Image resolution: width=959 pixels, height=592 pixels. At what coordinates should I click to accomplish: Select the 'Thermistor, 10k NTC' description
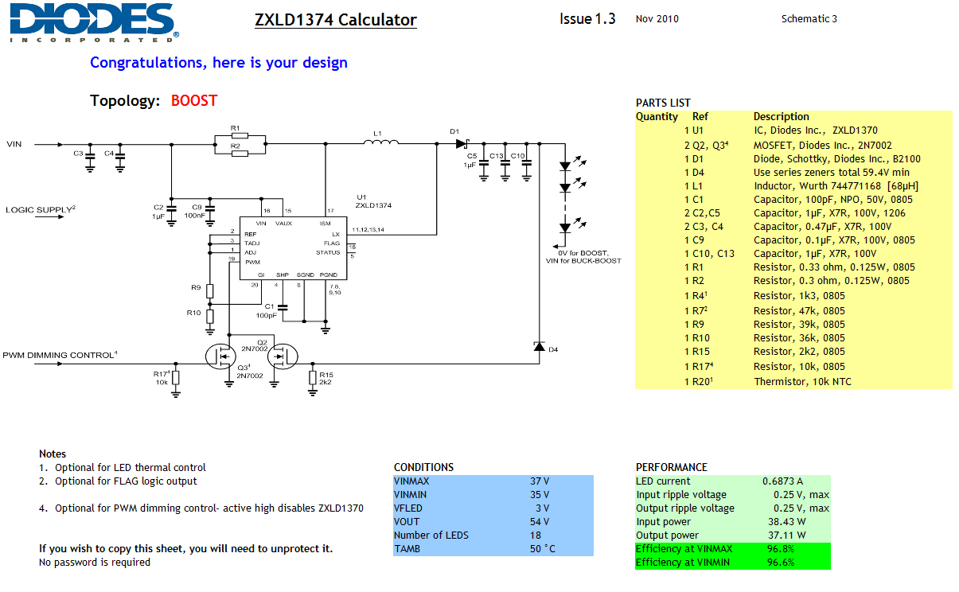(802, 381)
